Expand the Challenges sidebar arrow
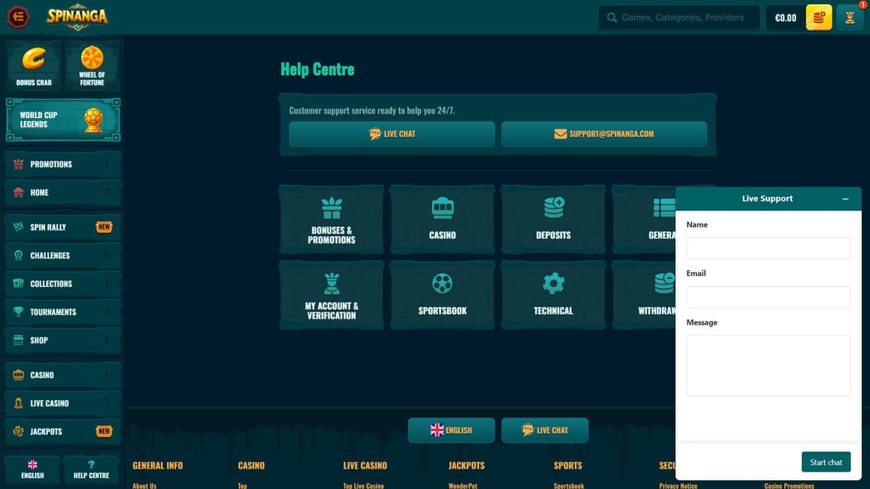 click(108, 256)
